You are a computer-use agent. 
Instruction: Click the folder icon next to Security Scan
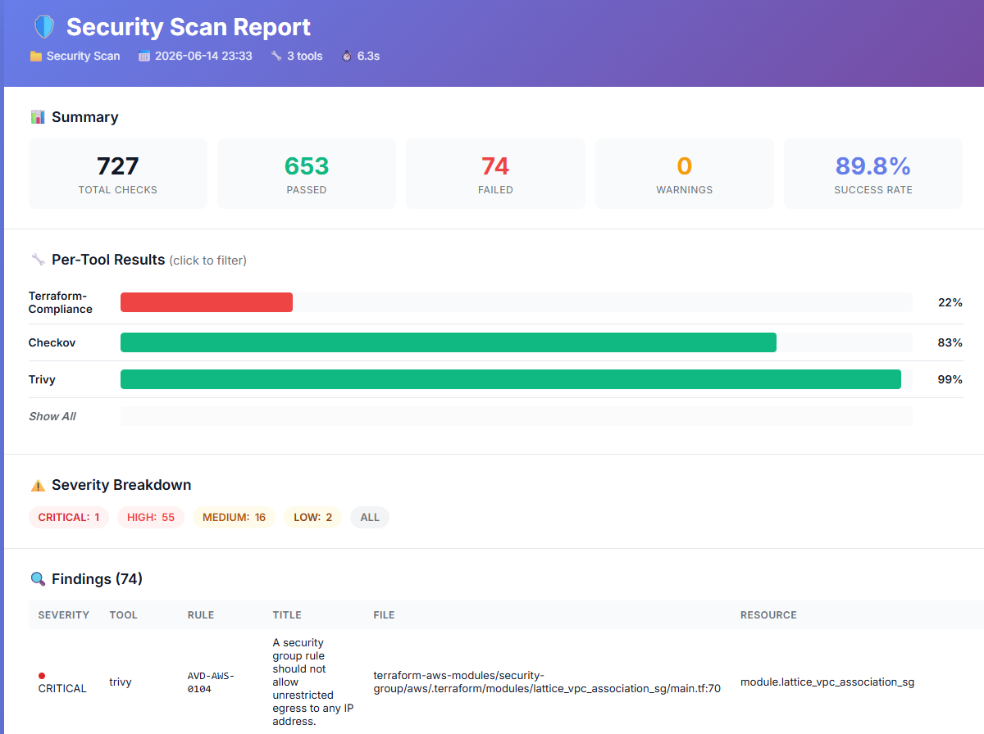(x=35, y=57)
